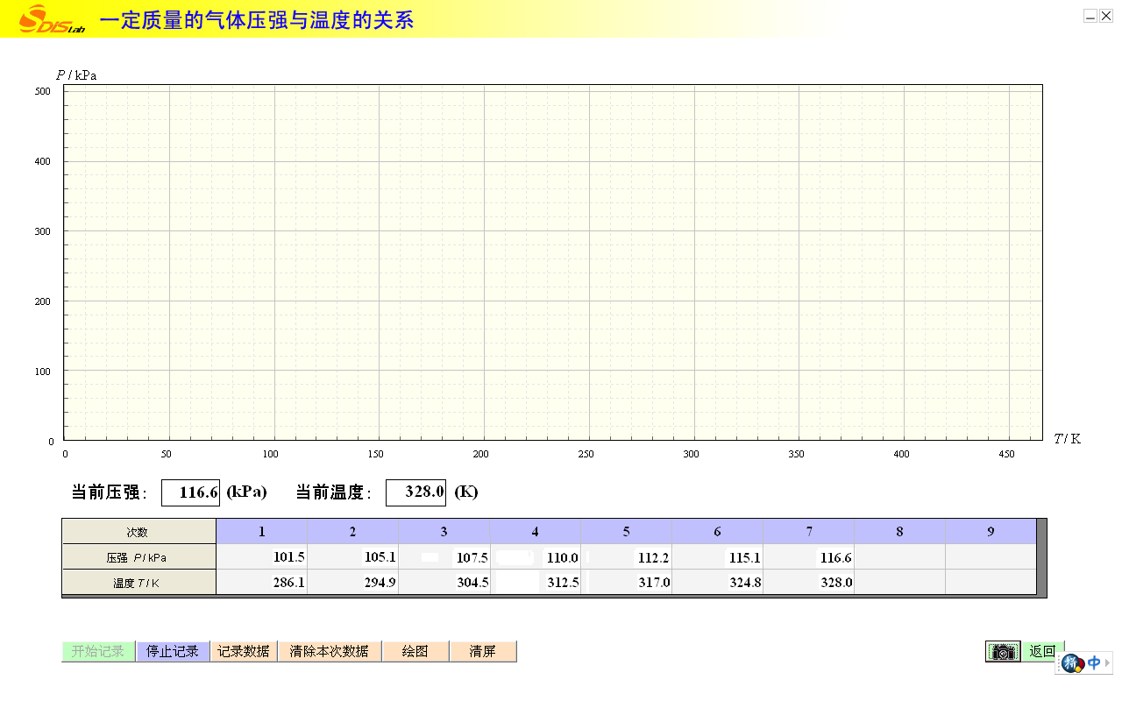This screenshot has width=1122, height=701.
Task: Click the 清屏 clear screen button
Action: [x=483, y=651]
